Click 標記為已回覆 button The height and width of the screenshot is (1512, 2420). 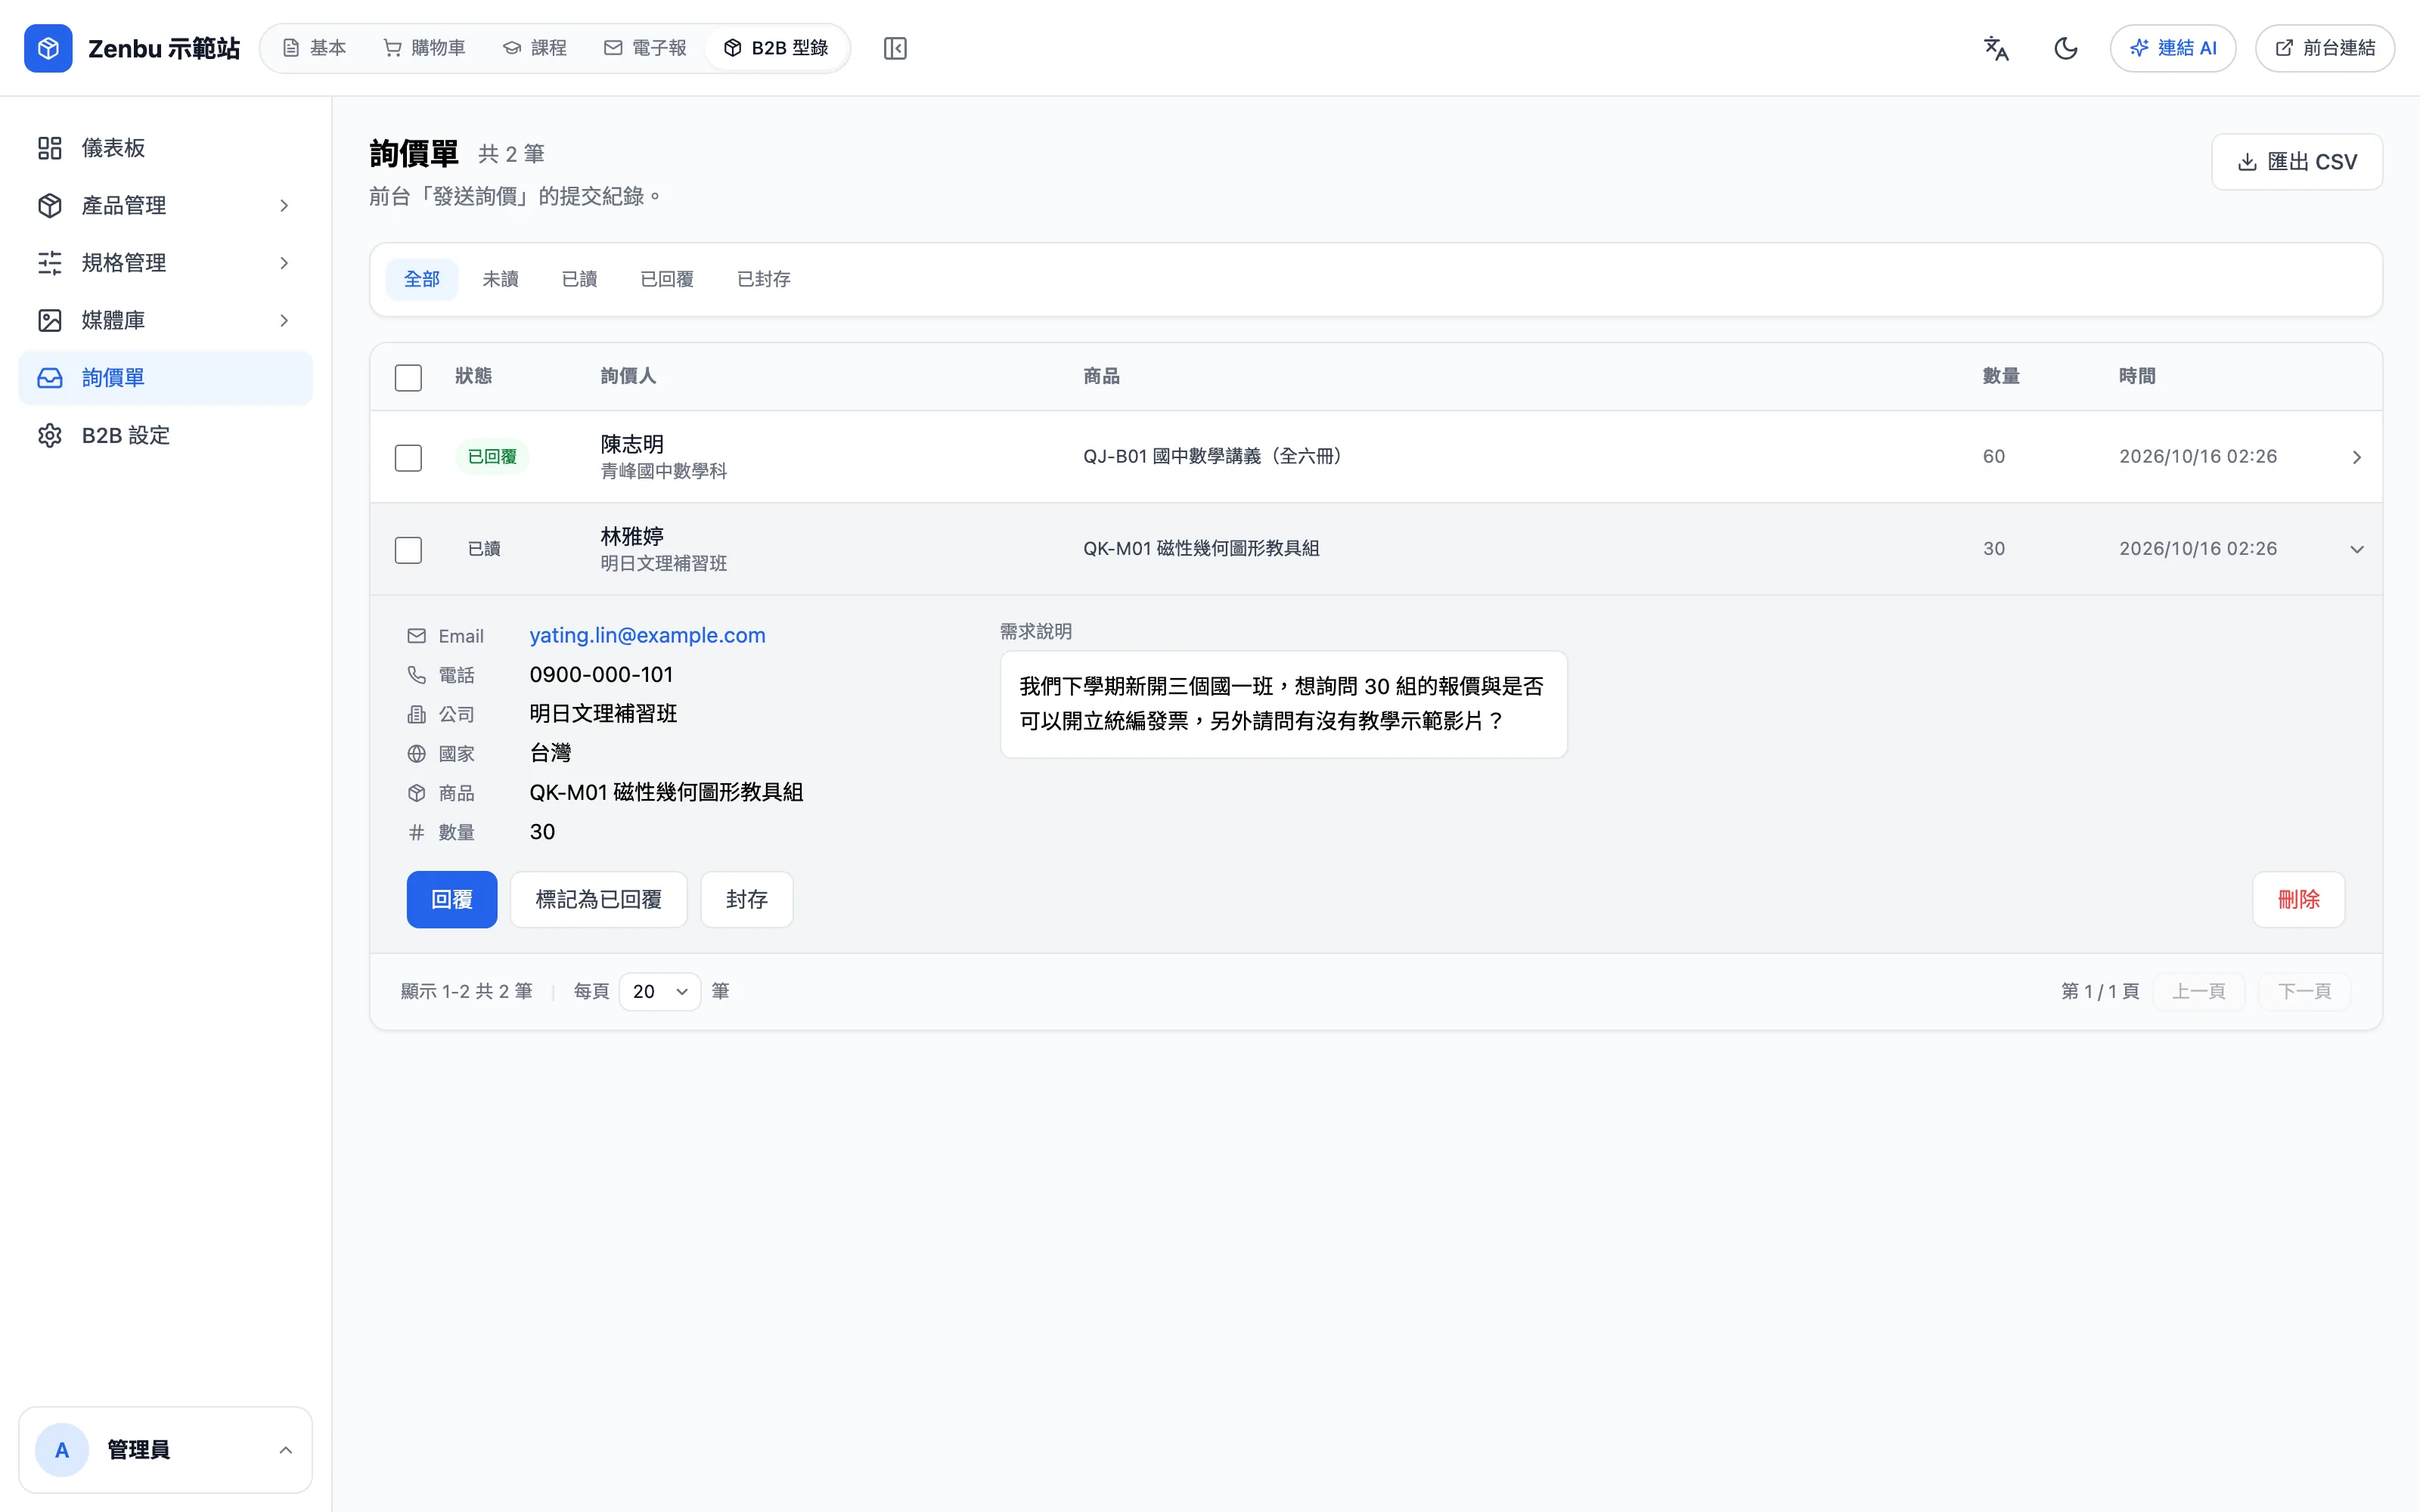tap(599, 900)
